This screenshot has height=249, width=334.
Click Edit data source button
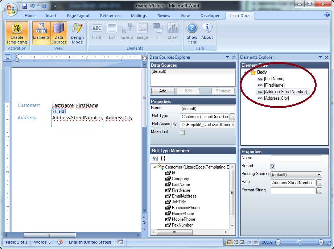(x=188, y=91)
